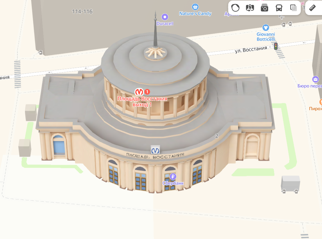Click the Duracell text label
Image resolution: width=322 pixels, height=239 pixels.
point(165,23)
